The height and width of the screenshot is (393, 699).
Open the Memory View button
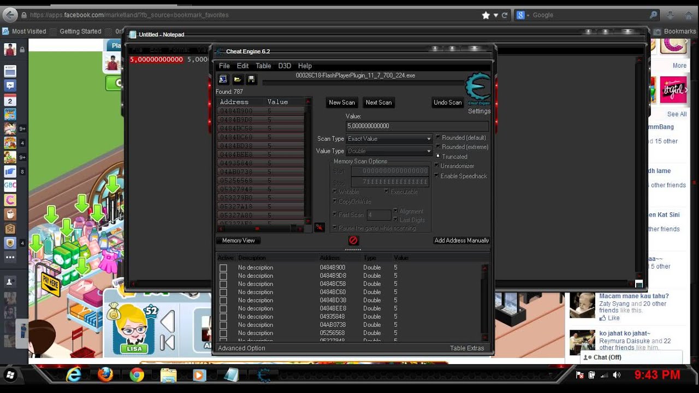point(239,240)
